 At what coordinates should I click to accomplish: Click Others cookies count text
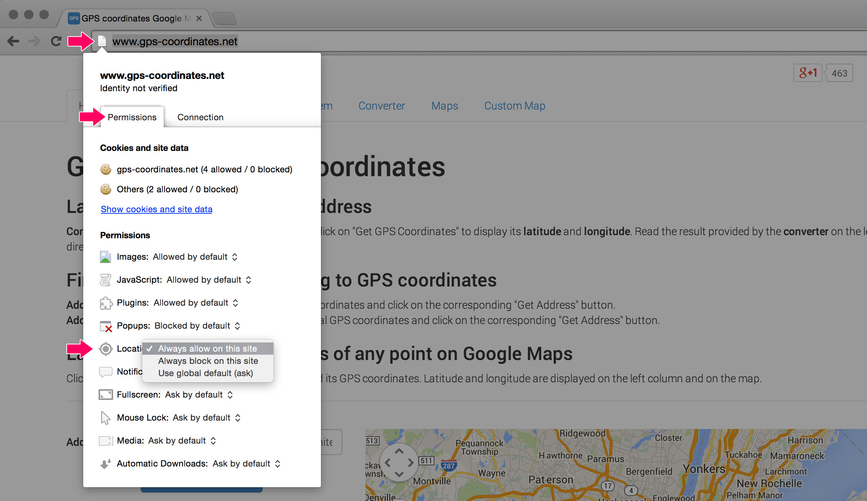pos(178,189)
